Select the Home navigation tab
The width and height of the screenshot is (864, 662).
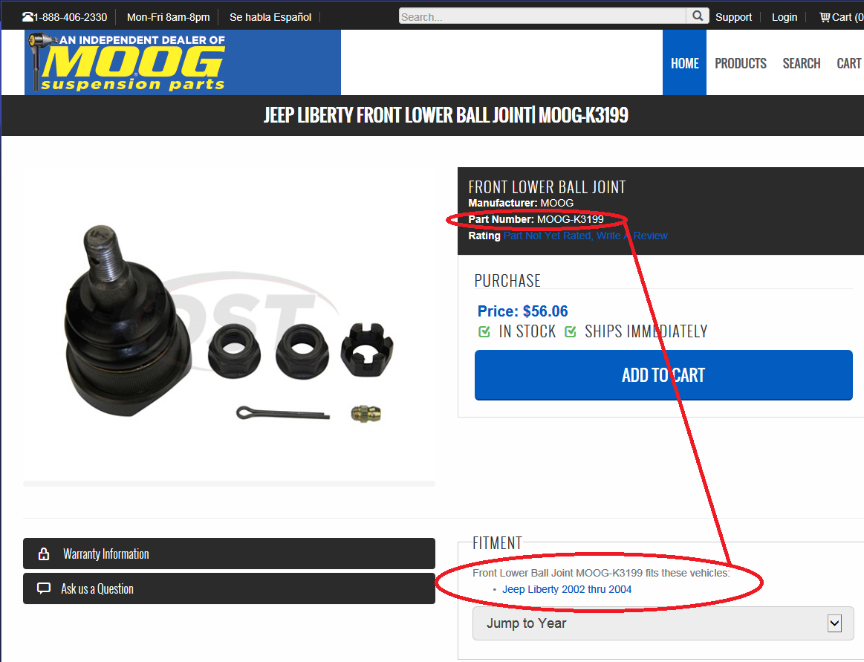pyautogui.click(x=684, y=62)
